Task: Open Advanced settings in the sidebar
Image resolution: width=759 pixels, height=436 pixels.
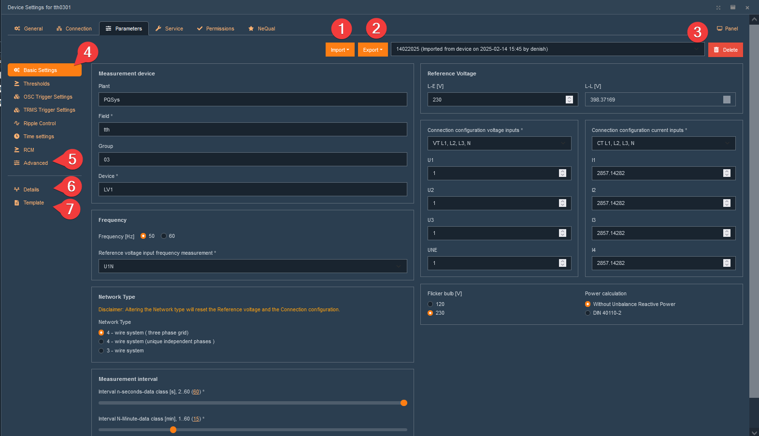Action: (x=35, y=163)
